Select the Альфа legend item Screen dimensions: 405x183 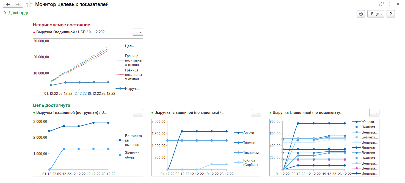249,133
